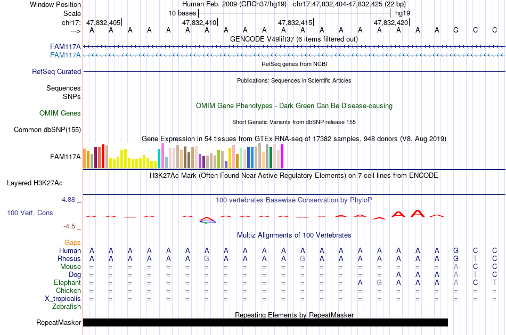
Task: Click the Elephant alignment row label
Action: [x=67, y=283]
